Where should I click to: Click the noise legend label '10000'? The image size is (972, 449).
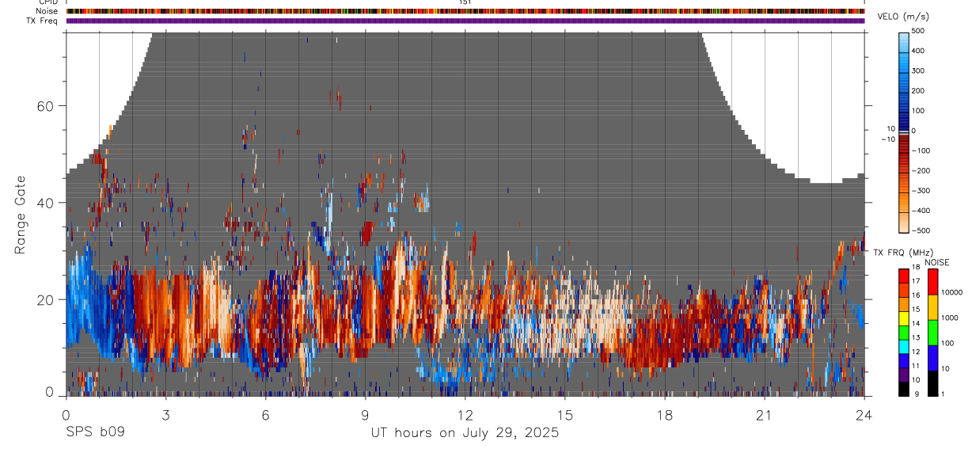pyautogui.click(x=951, y=292)
